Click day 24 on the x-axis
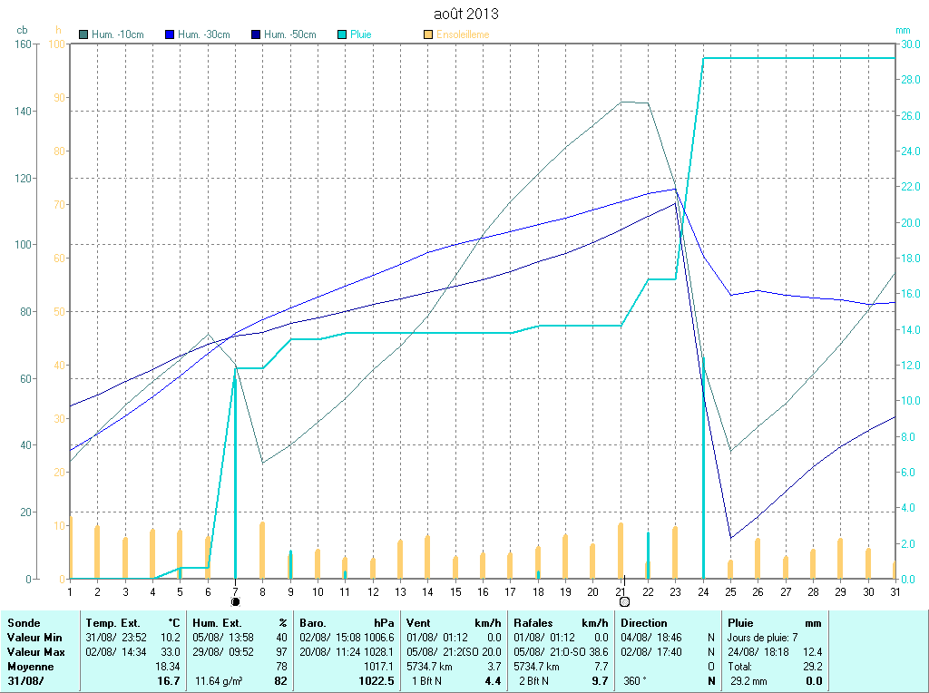 (x=703, y=591)
